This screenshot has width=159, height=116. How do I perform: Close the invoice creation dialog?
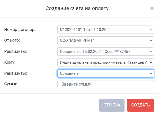point(152,9)
